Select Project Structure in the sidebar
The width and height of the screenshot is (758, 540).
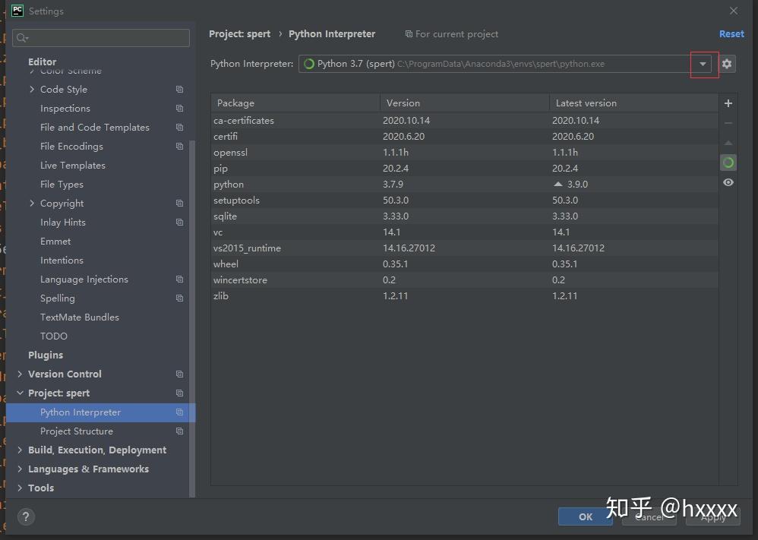pos(76,431)
